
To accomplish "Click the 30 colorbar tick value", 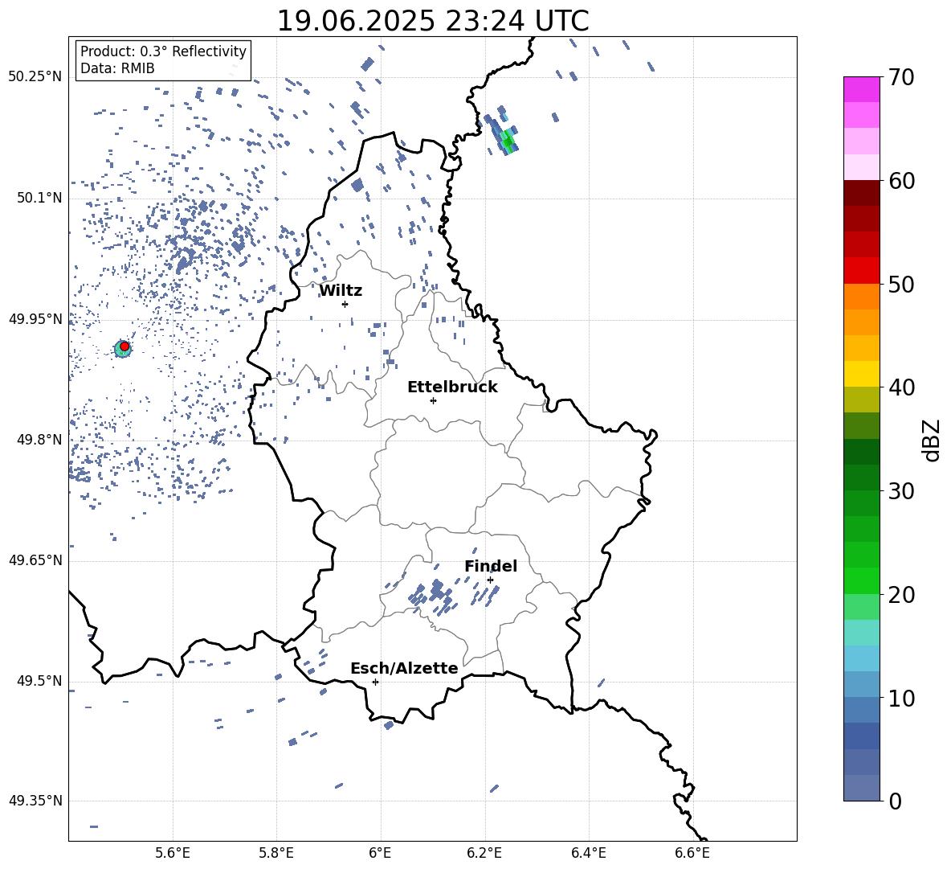I will [901, 491].
